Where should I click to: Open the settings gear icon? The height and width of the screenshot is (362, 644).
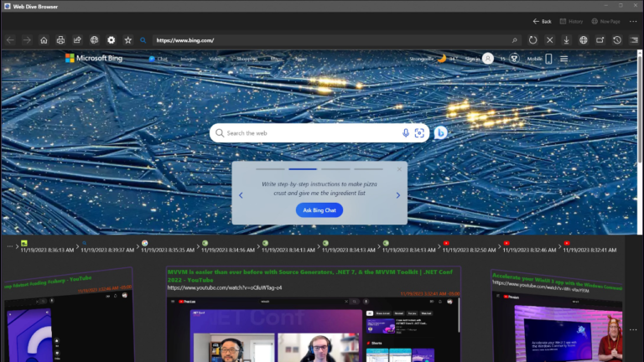click(x=111, y=40)
